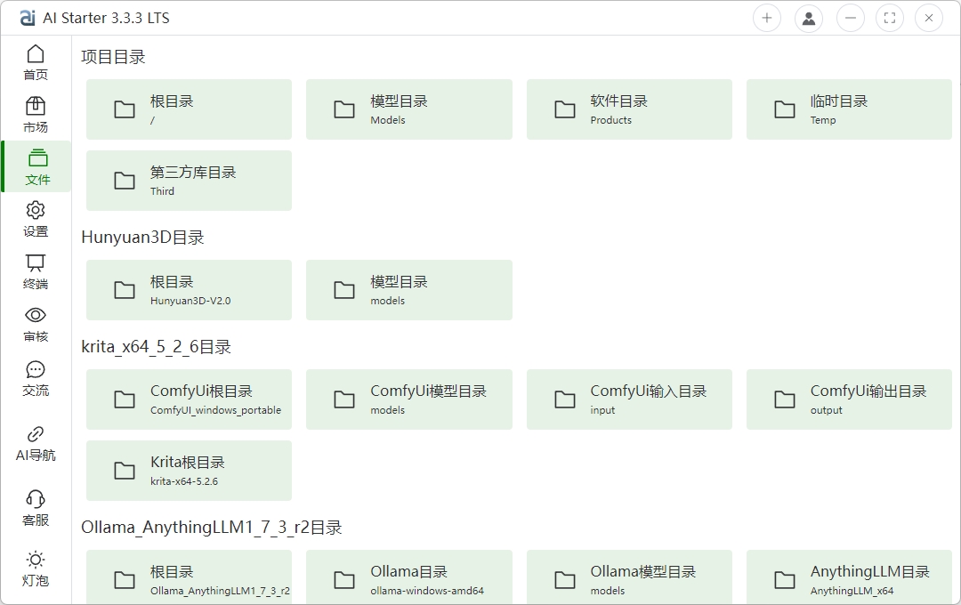Click the krita-x64-5.2.6 path text

coord(184,481)
